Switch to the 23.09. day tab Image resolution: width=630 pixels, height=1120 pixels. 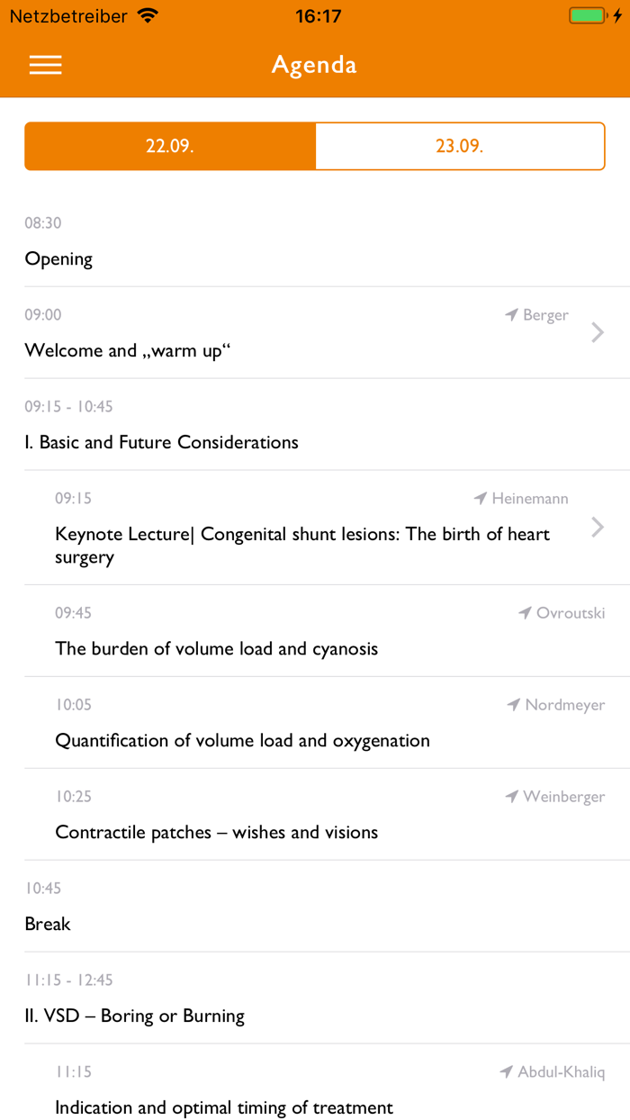tap(460, 146)
